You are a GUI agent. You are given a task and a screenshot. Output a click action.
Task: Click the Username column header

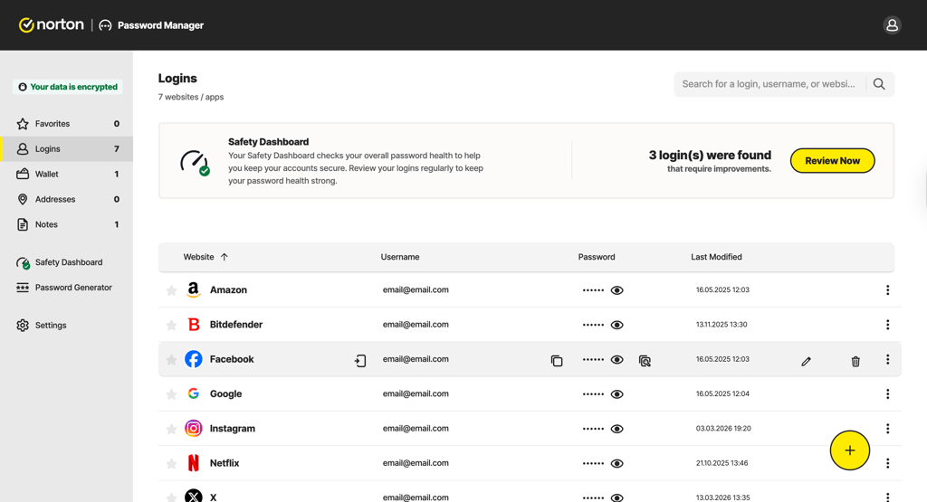[x=399, y=257]
